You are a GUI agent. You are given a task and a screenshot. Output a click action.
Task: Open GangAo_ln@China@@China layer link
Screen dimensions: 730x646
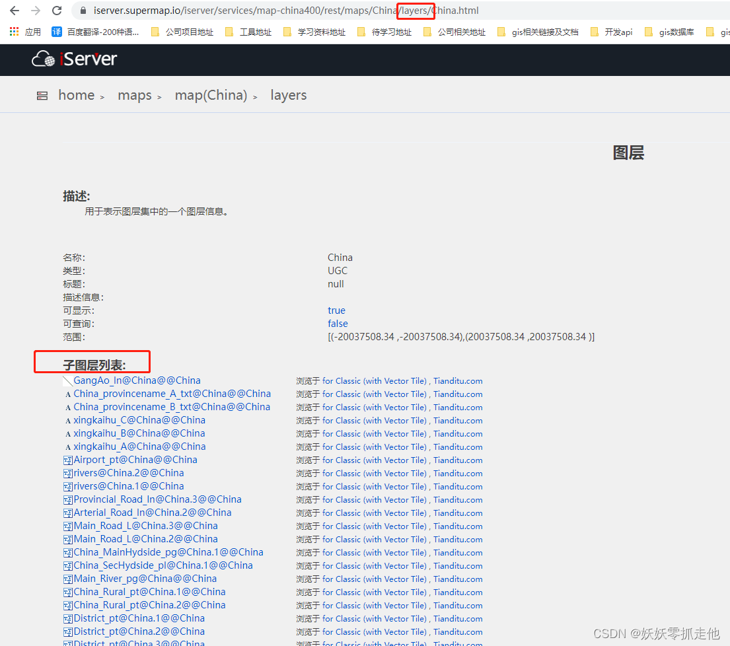(x=137, y=380)
